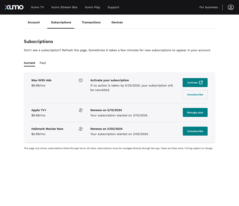
Task: Click the renewal icon next to Apple TV+
Action: tap(81, 110)
